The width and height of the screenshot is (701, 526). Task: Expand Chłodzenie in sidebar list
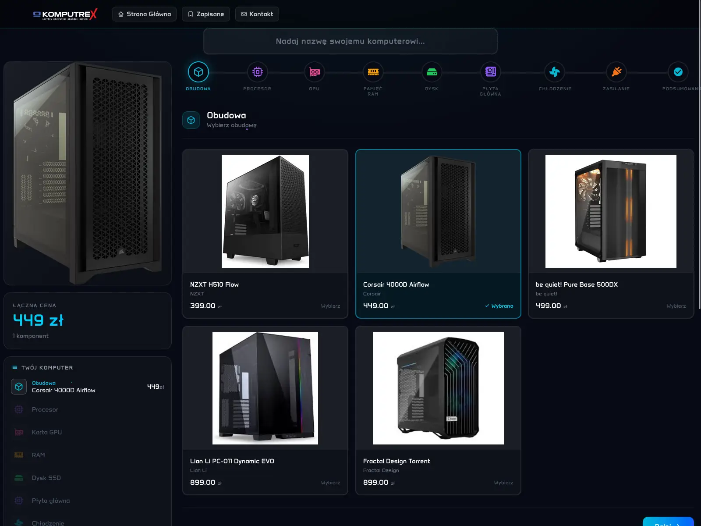tap(47, 522)
